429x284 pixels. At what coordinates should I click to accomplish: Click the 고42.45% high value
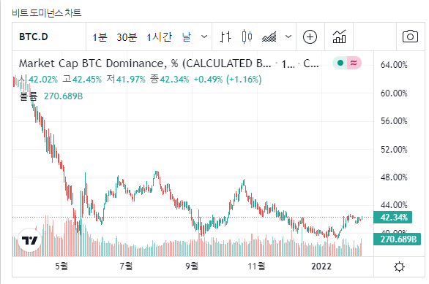point(82,80)
